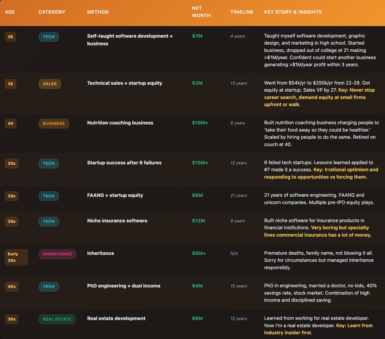The image size is (385, 339).
Task: Click '8 years' timeline in niche insurance row
Action: coord(238,221)
